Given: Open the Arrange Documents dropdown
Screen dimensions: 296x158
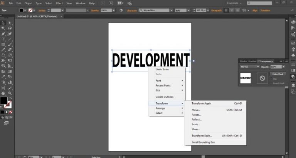Looking at the screenshot, I should pyautogui.click(x=120, y=3).
